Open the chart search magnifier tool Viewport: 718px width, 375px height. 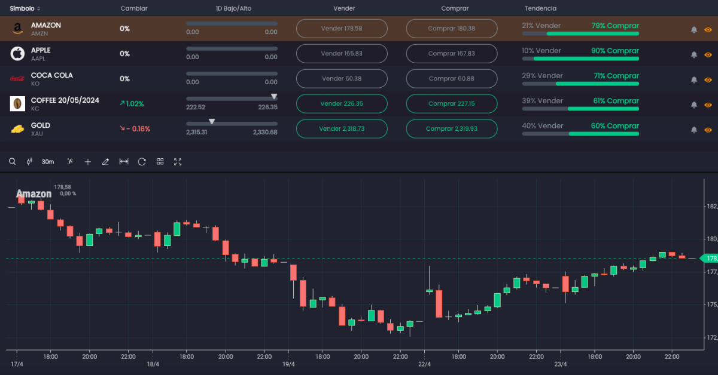click(13, 162)
